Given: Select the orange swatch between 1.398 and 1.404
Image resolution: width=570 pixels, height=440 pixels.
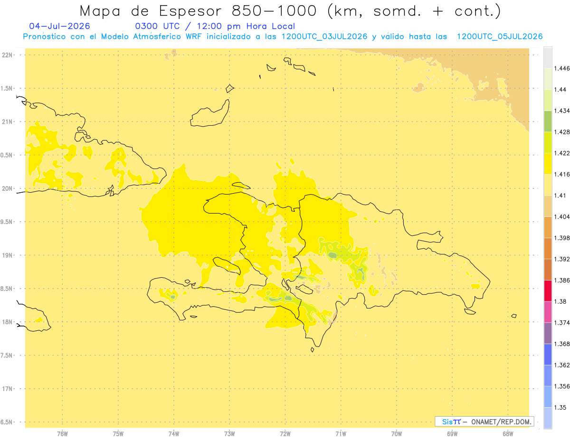Looking at the screenshot, I should [548, 227].
